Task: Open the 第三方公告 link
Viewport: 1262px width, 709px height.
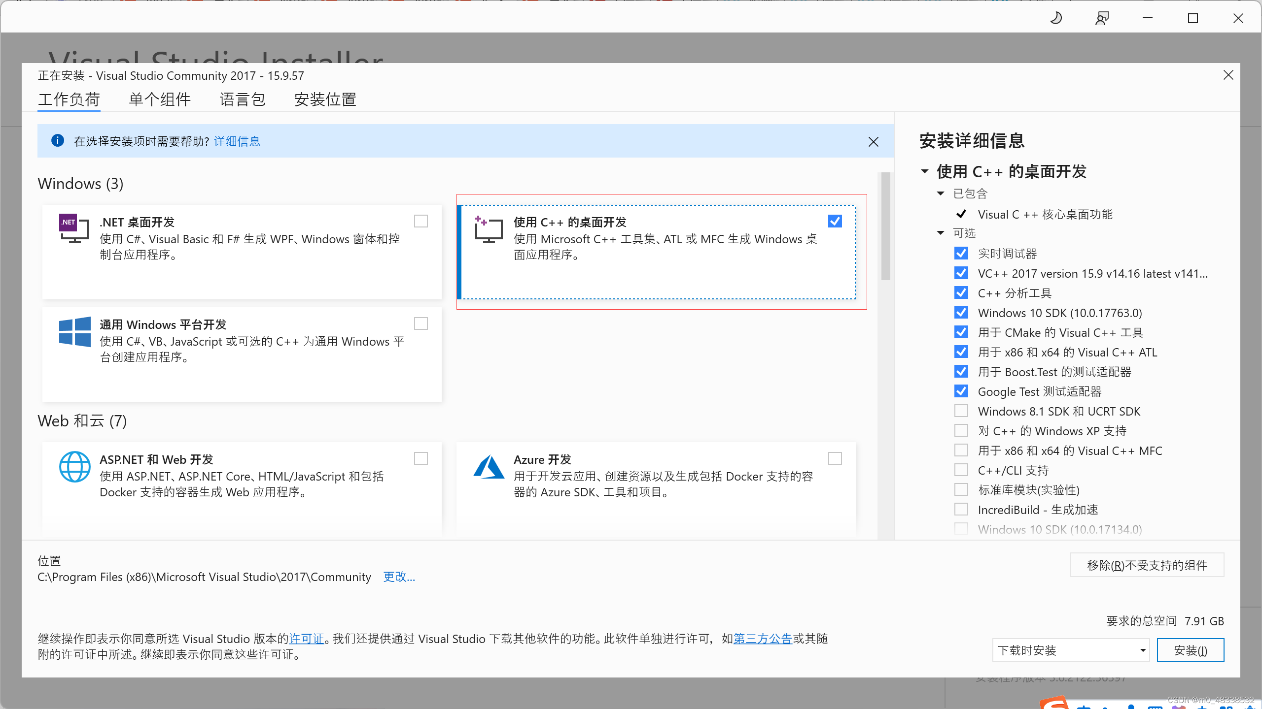Action: coord(763,639)
